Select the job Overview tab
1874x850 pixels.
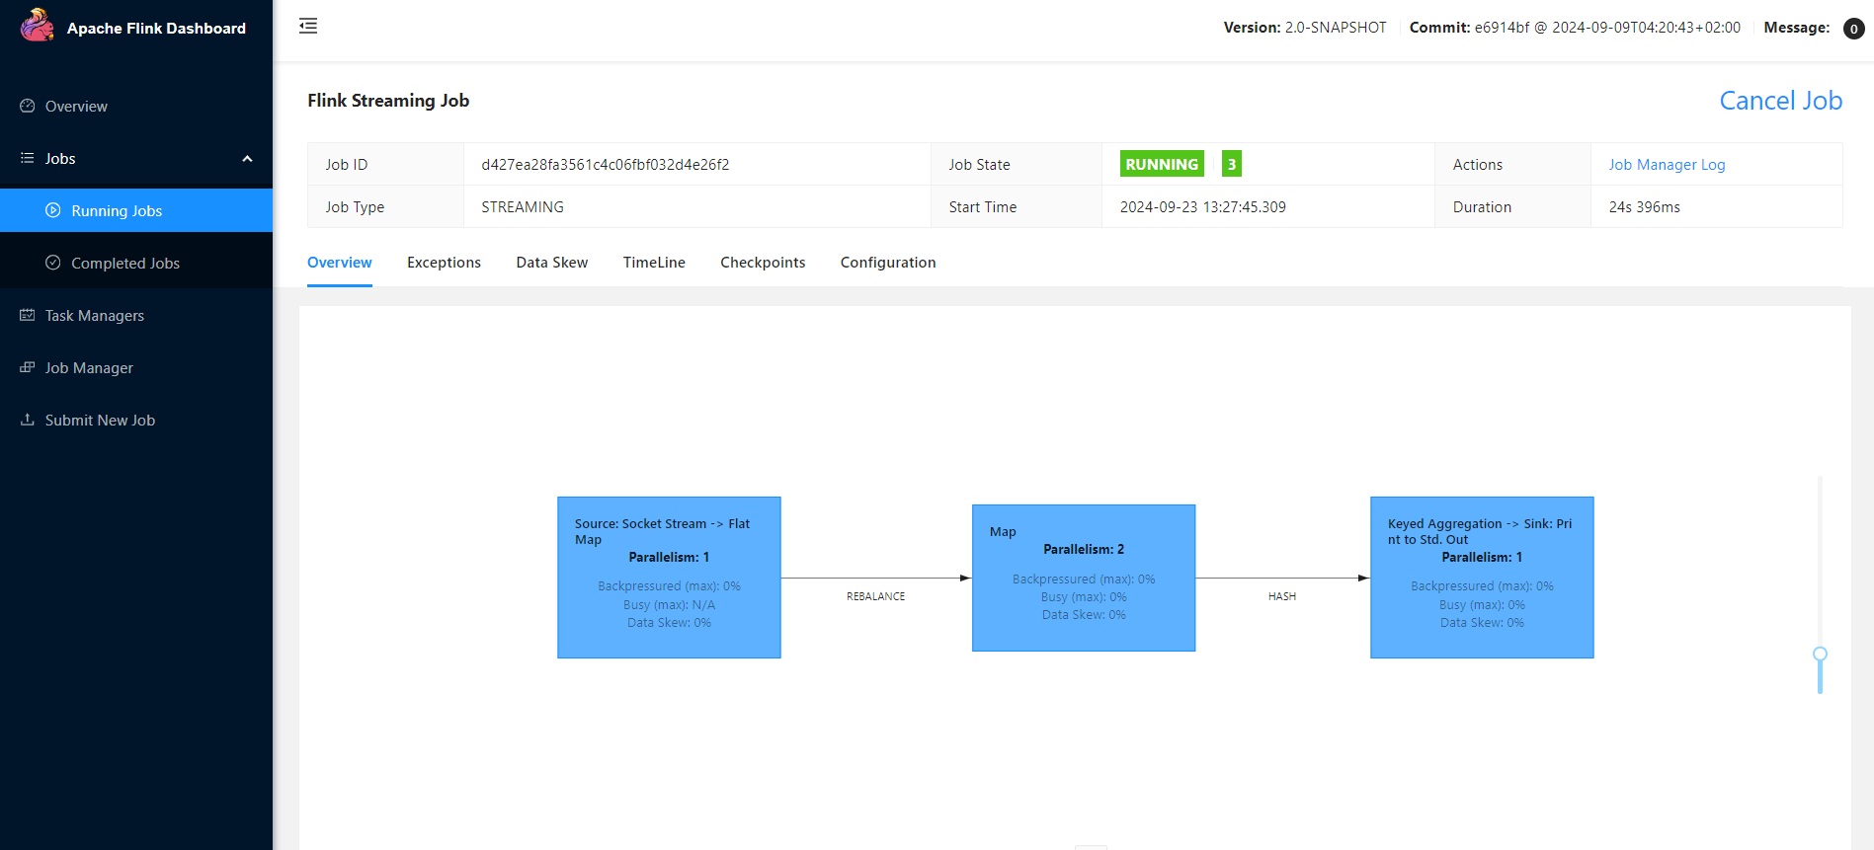pyautogui.click(x=340, y=263)
